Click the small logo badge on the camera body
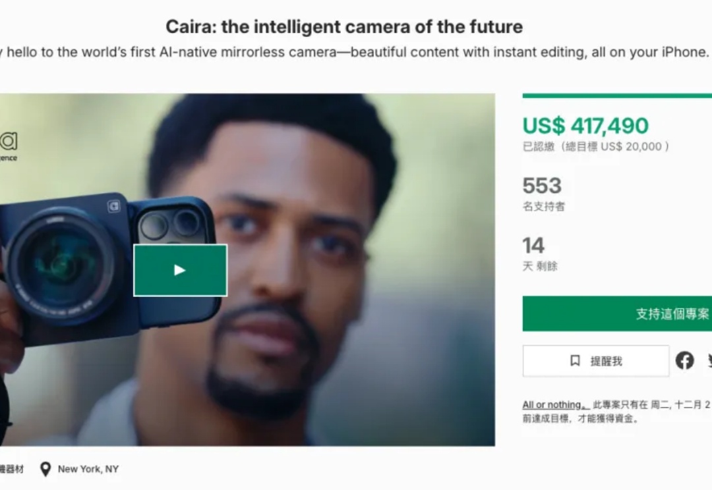Image resolution: width=712 pixels, height=490 pixels. 113,207
